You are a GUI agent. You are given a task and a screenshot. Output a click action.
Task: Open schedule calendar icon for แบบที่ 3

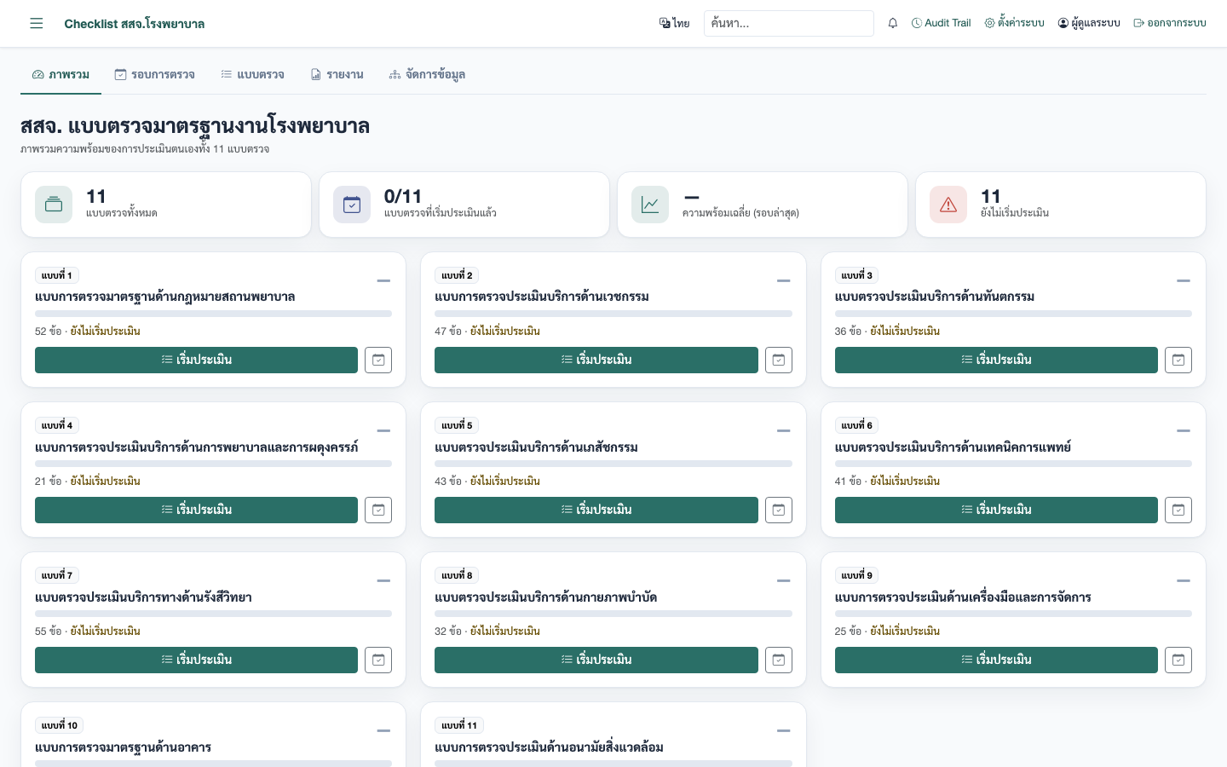point(1178,360)
